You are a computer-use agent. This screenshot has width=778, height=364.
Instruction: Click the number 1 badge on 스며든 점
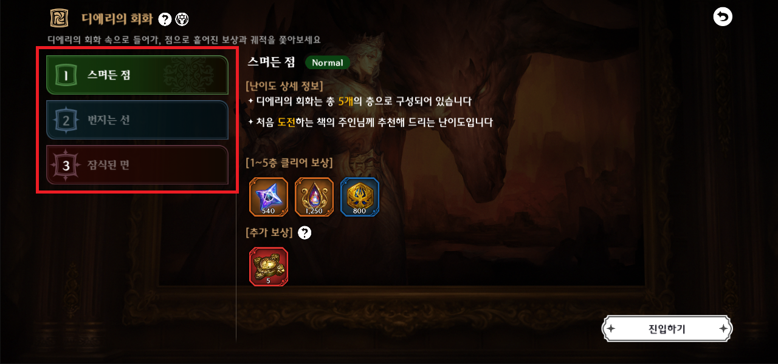66,76
